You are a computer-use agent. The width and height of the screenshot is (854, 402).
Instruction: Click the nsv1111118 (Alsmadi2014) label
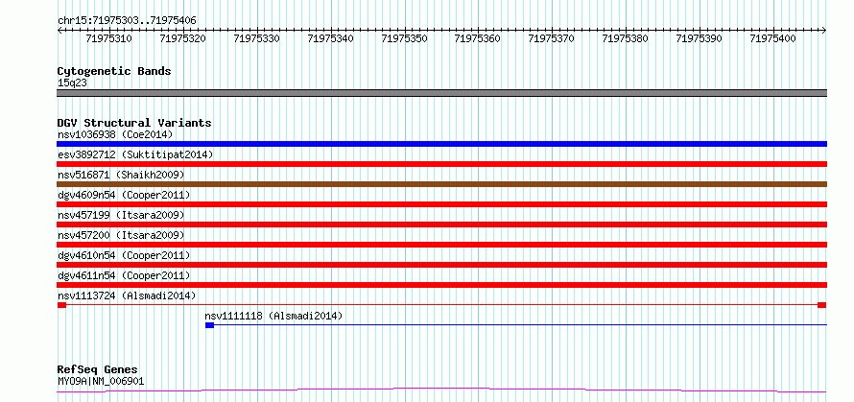click(274, 316)
